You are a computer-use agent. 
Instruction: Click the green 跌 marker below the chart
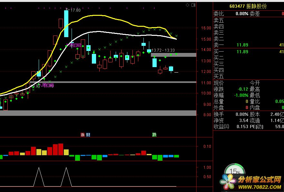coord(154,135)
